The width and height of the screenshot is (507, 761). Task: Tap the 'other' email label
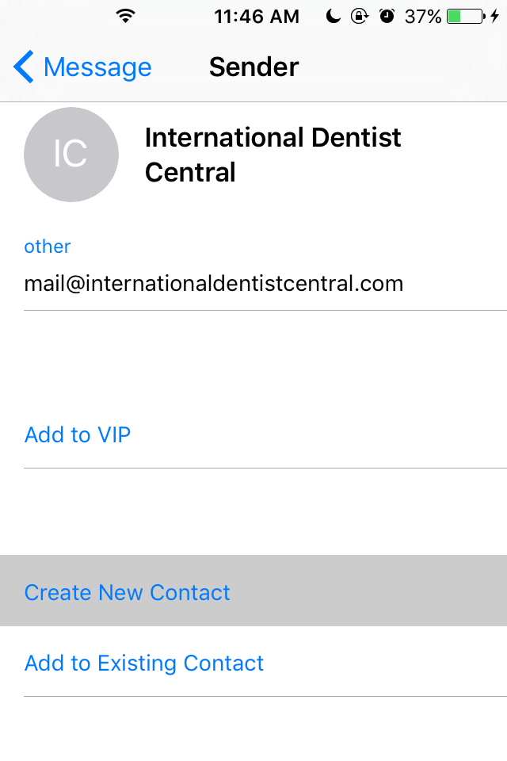click(x=48, y=247)
